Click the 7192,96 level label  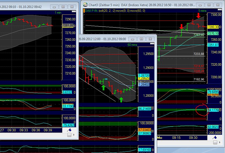point(199,79)
